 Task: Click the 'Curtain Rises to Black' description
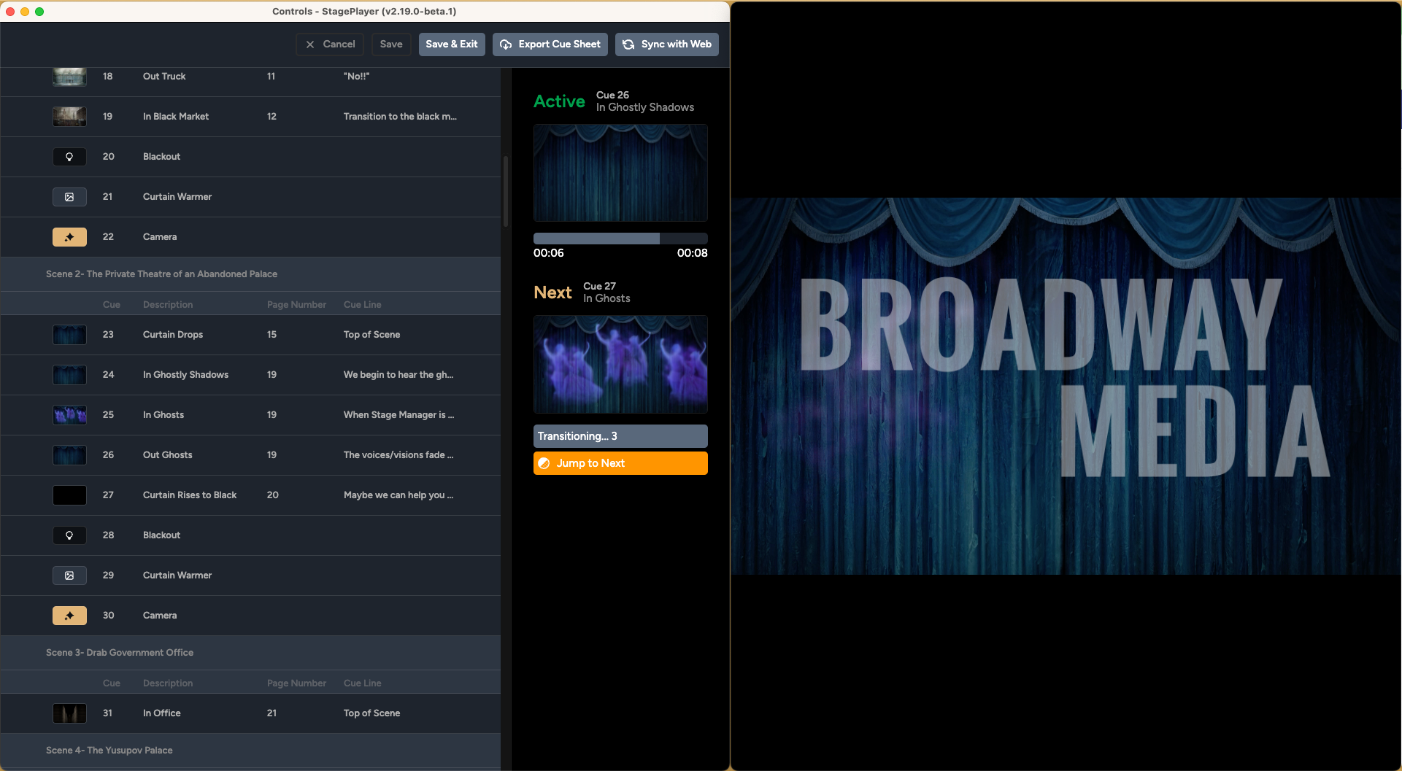point(190,495)
